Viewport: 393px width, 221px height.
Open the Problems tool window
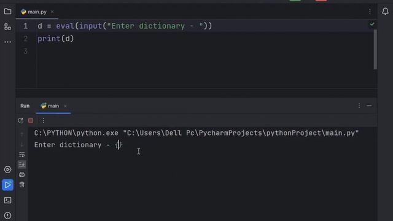tap(7, 215)
